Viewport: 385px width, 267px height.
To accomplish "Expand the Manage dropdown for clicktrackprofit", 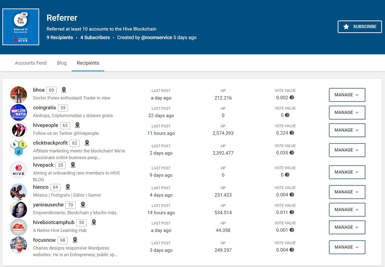I will pyautogui.click(x=347, y=150).
